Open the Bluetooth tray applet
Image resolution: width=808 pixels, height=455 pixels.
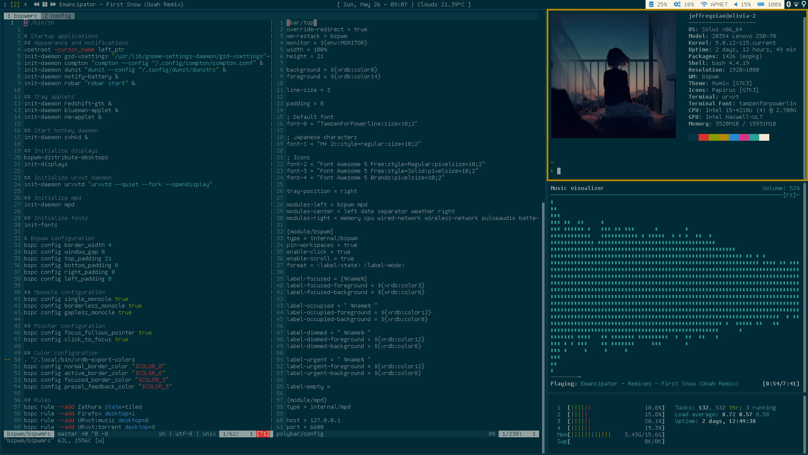(x=789, y=4)
